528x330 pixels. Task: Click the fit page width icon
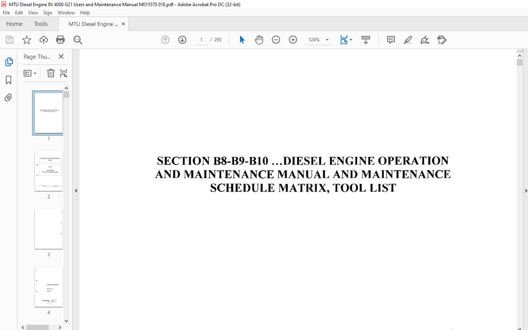coord(344,40)
